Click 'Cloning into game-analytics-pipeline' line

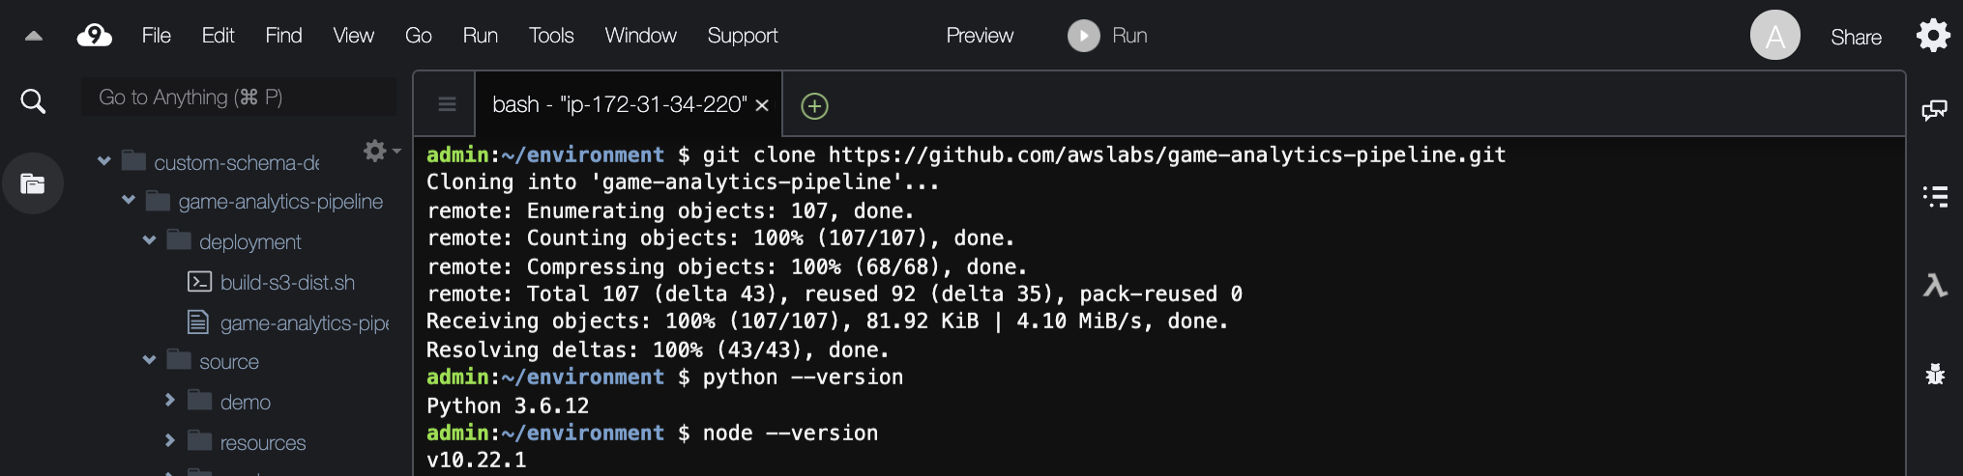tap(683, 182)
